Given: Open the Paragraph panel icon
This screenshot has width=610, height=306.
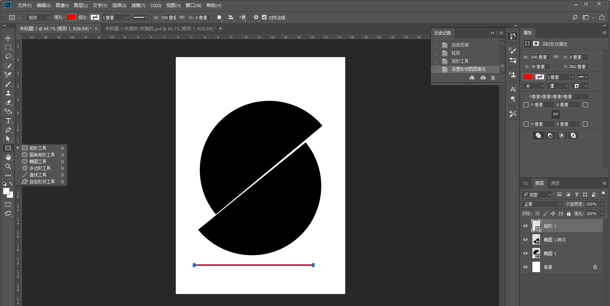Looking at the screenshot, I should pos(513,99).
